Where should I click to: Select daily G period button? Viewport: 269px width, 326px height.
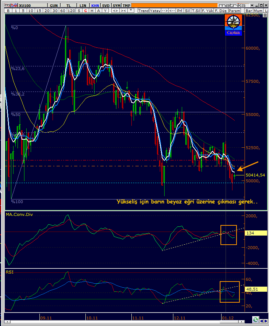pos(85,11)
